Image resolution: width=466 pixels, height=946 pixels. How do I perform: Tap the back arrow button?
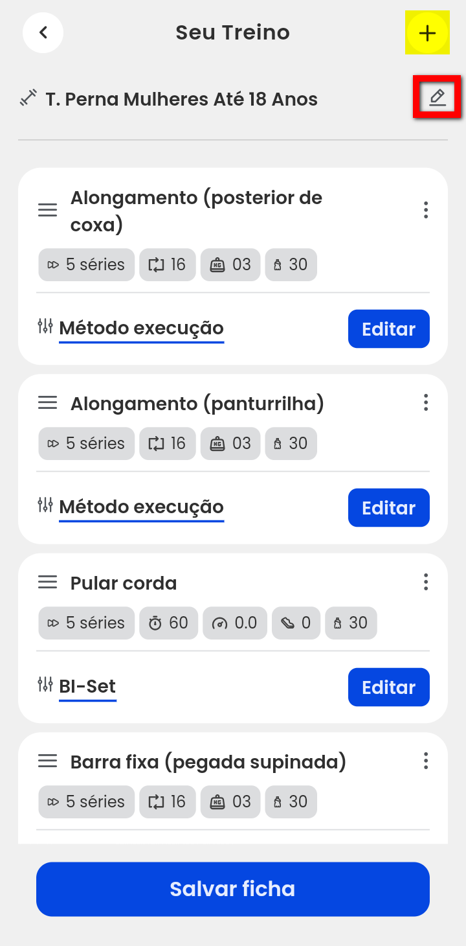pos(43,32)
